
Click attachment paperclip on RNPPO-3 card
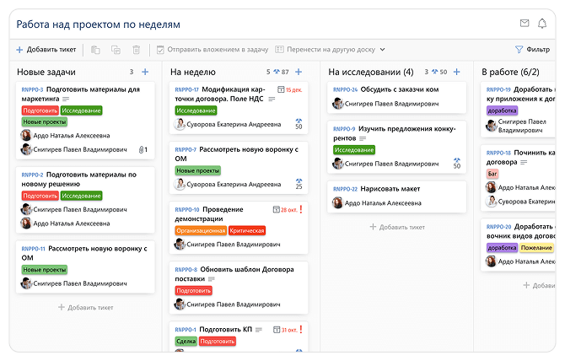point(142,150)
